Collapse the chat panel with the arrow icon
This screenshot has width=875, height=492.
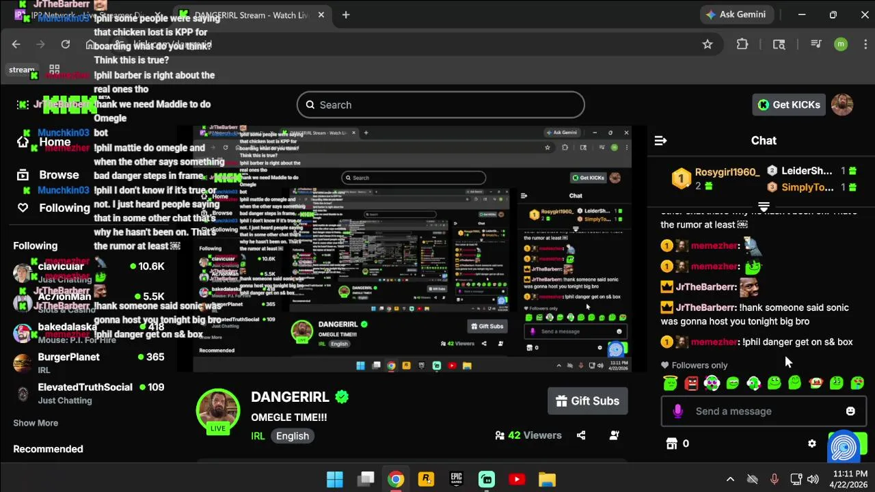pyautogui.click(x=660, y=141)
